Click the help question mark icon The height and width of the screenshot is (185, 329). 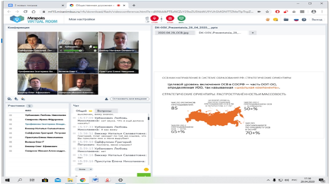pyautogui.click(x=304, y=20)
